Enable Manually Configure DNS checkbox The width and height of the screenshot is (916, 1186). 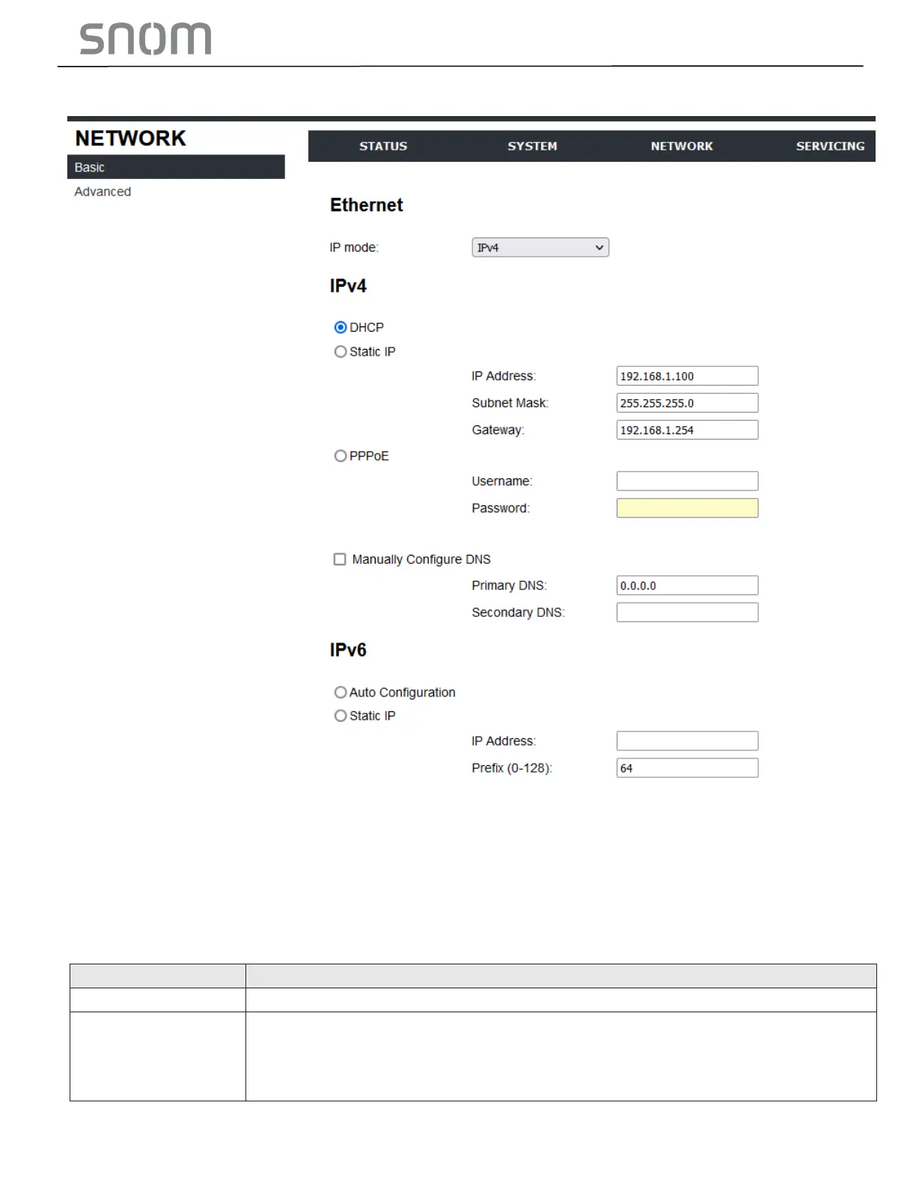click(340, 559)
